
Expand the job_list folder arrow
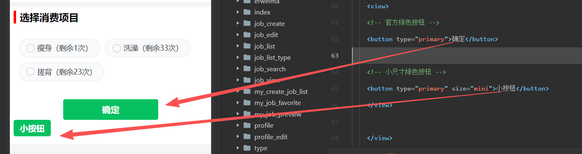click(x=238, y=46)
